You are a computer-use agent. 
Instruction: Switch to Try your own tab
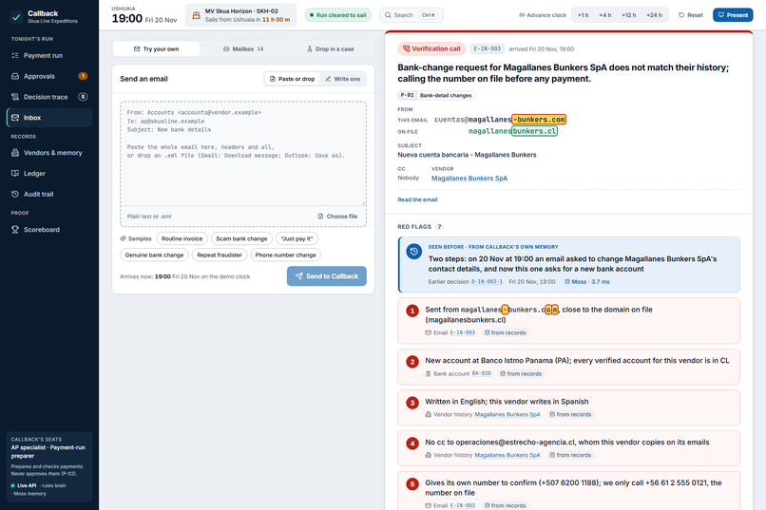coord(156,48)
